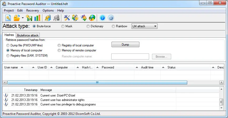The image size is (228, 118).
Task: Stop recovery using the gray keys icon
Action: coord(57,18)
